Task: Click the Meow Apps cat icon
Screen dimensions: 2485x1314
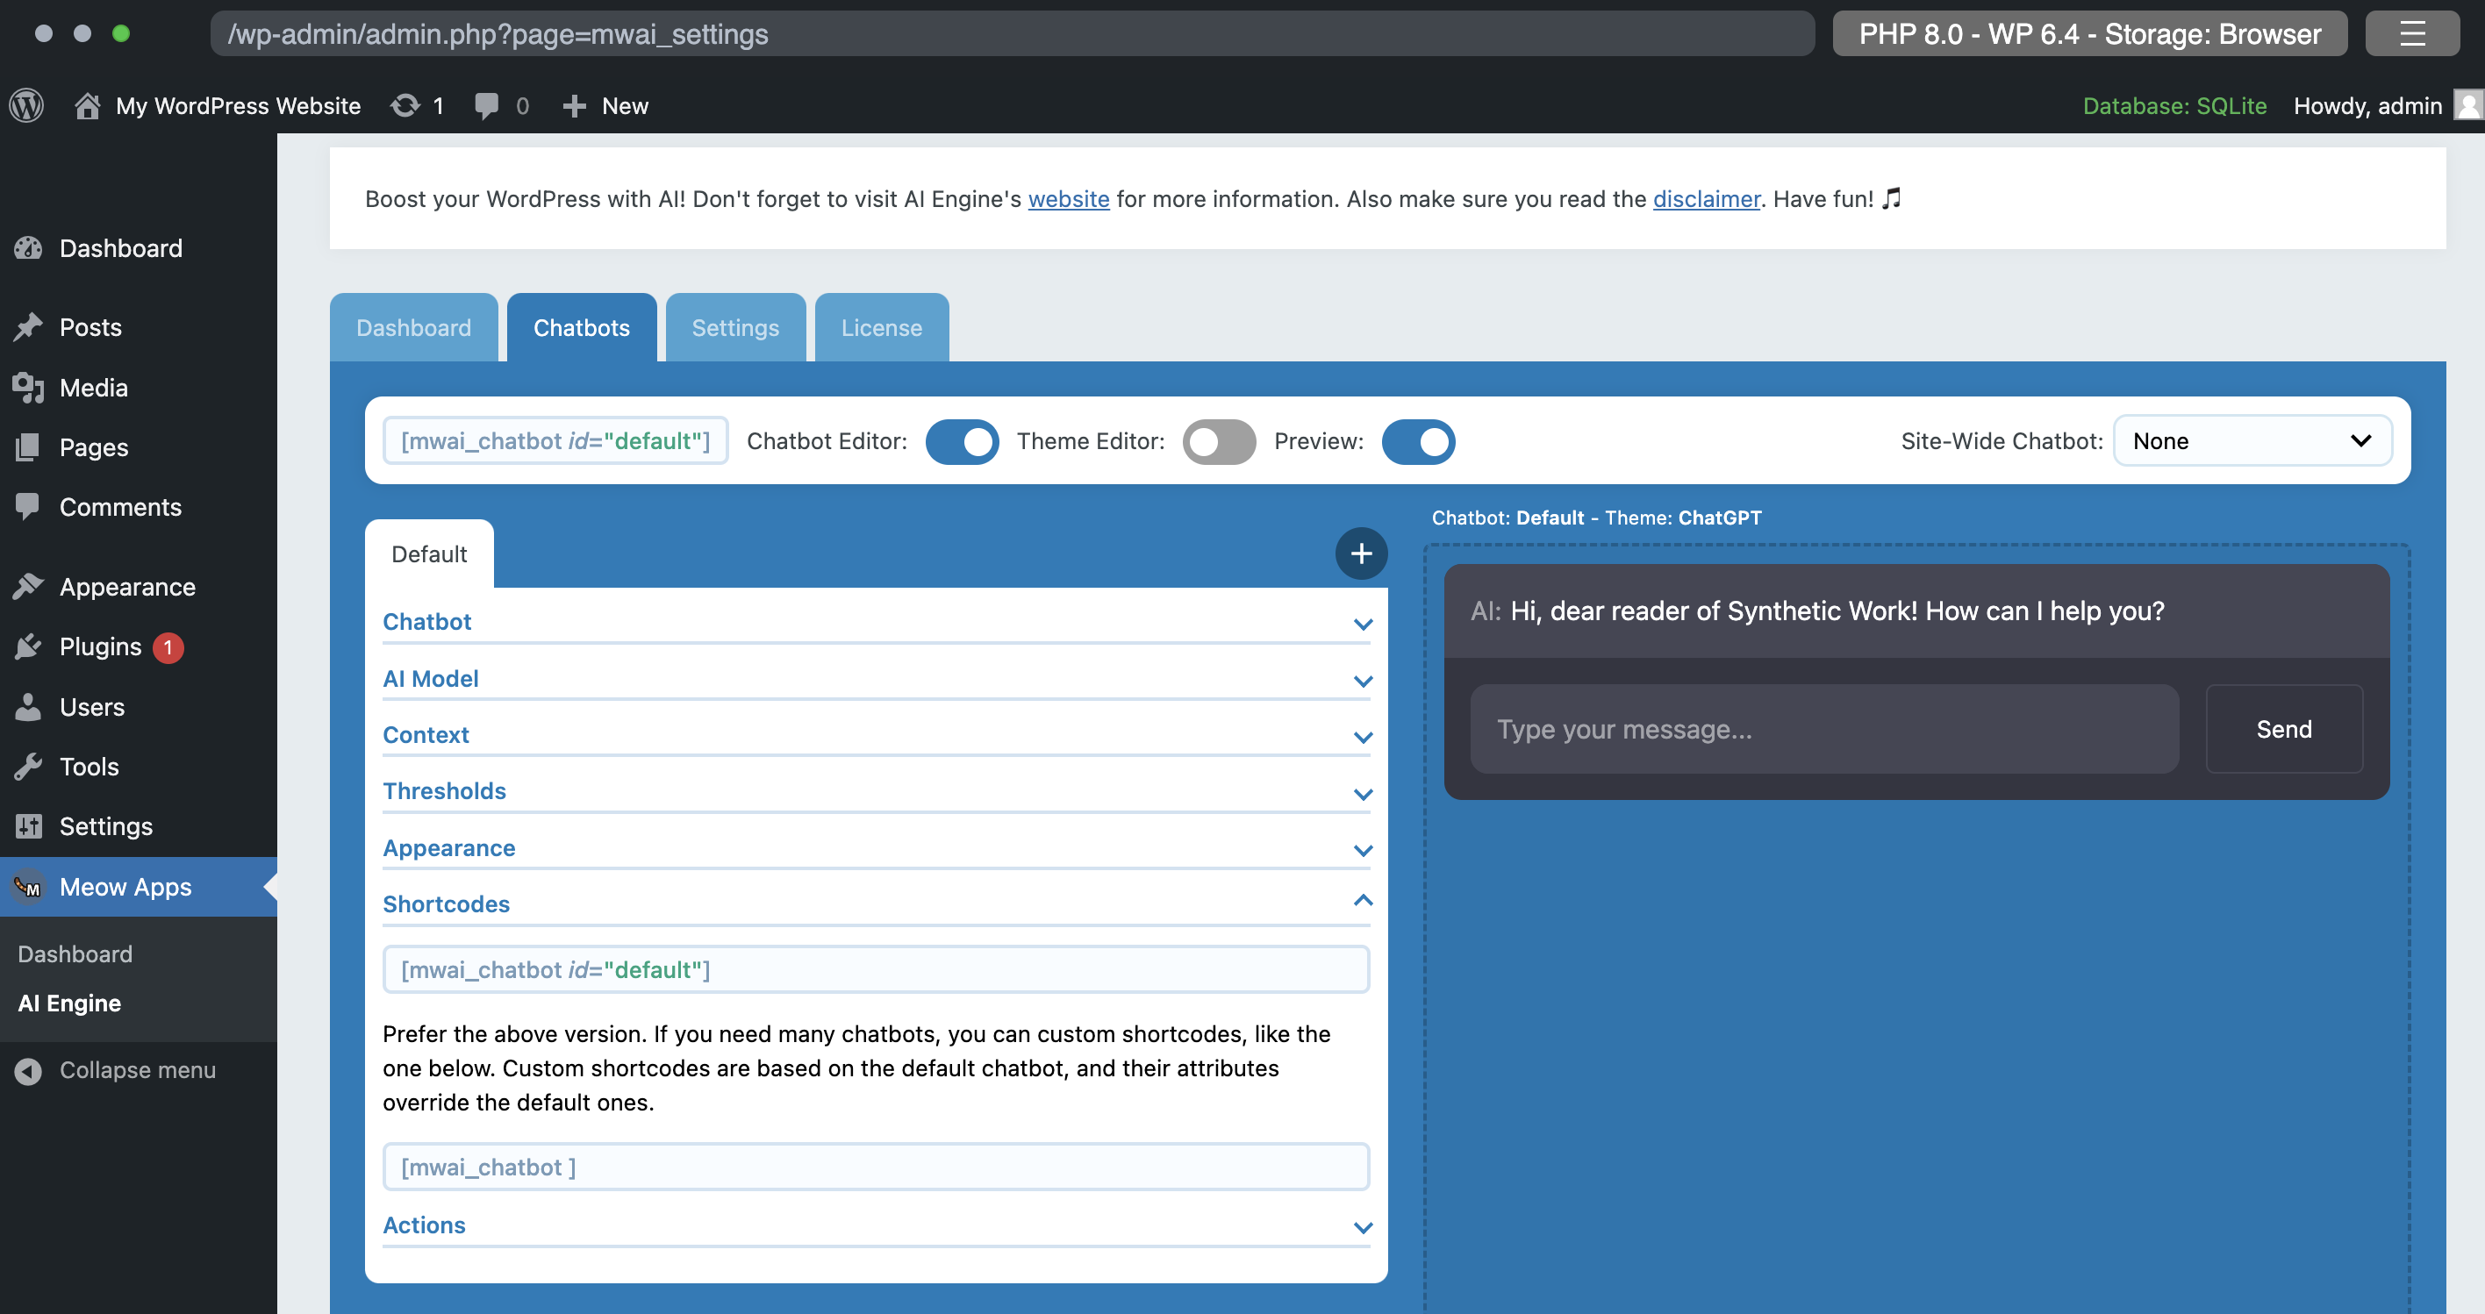Action: tap(28, 886)
